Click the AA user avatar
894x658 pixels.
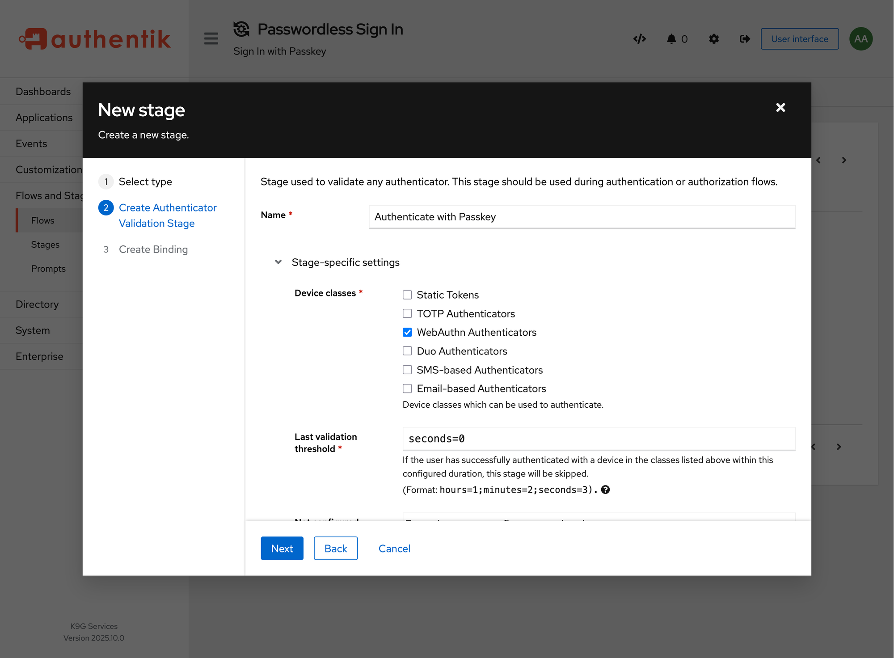click(861, 39)
